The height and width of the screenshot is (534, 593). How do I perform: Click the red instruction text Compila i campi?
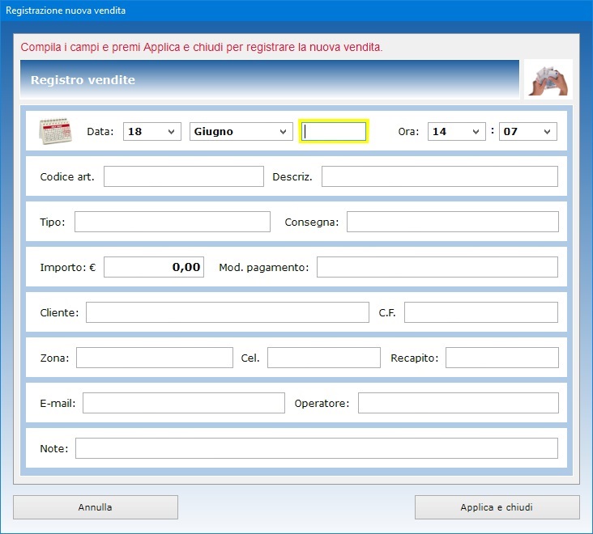pos(202,47)
